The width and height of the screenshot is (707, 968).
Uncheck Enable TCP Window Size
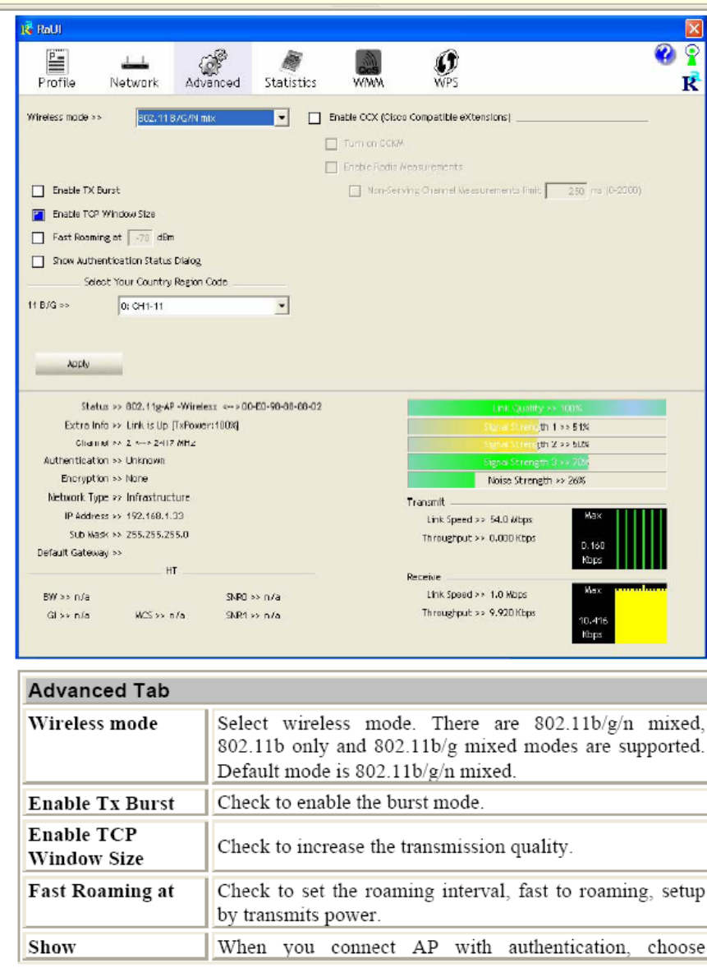tap(39, 214)
